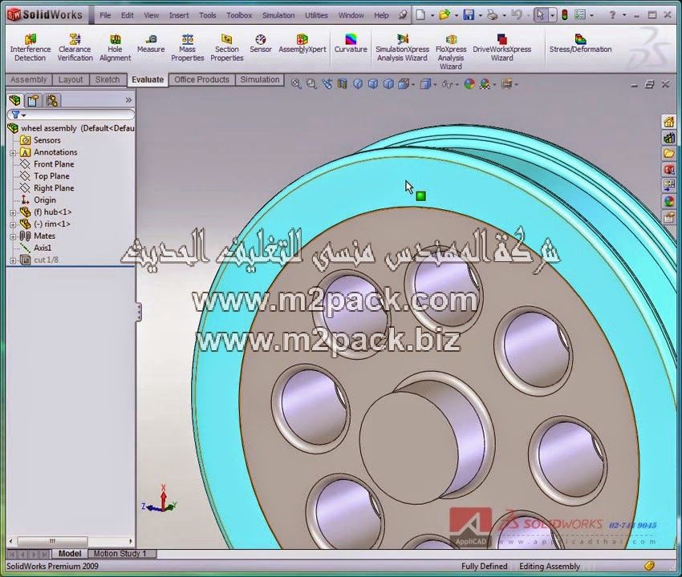
Task: Open Design Library in task pane
Action: click(668, 138)
